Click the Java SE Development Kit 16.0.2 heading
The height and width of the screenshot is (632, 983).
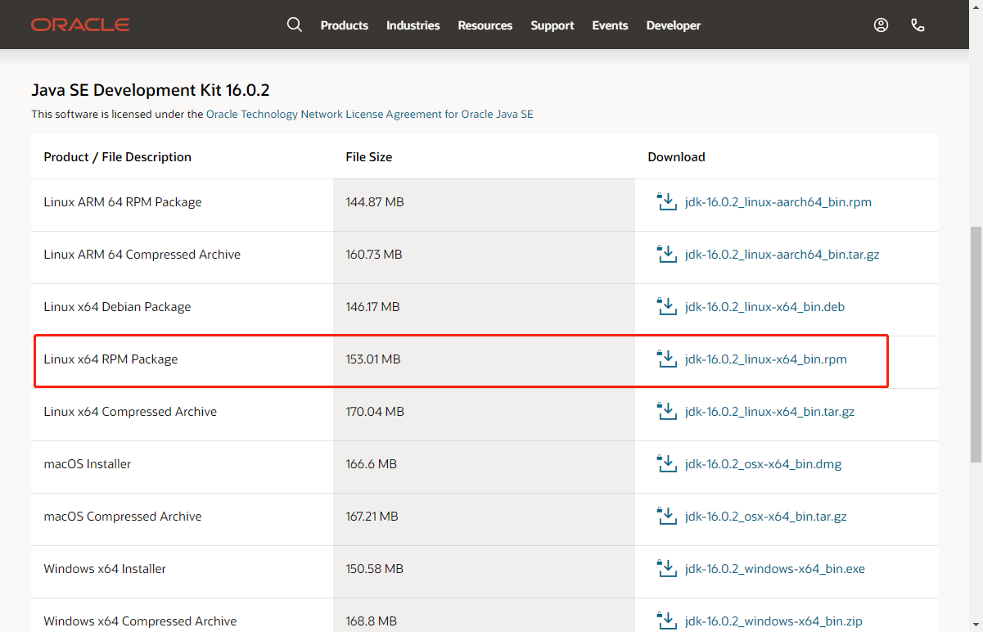151,90
